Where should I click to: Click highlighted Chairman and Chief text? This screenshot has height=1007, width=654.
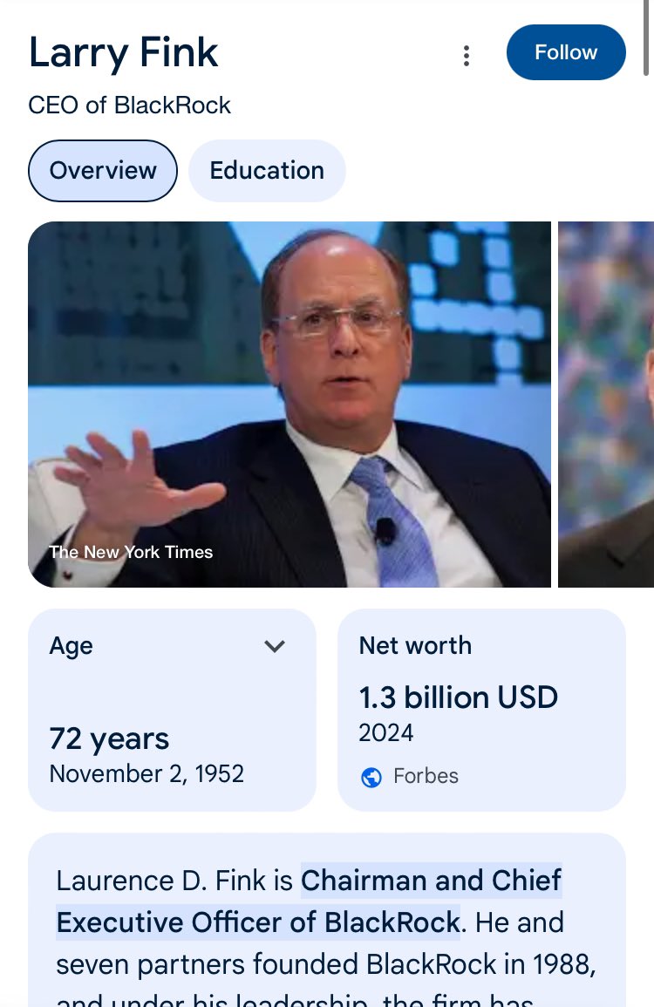432,881
